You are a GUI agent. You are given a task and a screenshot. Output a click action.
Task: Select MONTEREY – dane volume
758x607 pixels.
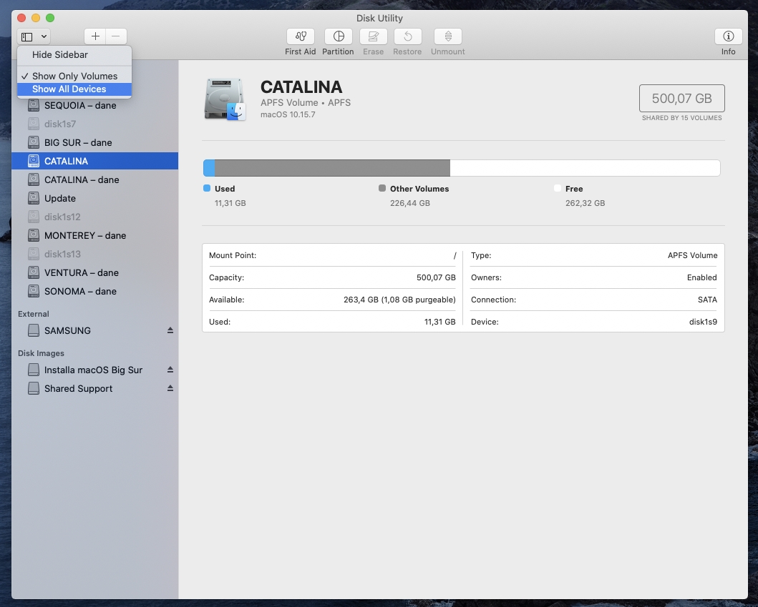[x=94, y=235]
